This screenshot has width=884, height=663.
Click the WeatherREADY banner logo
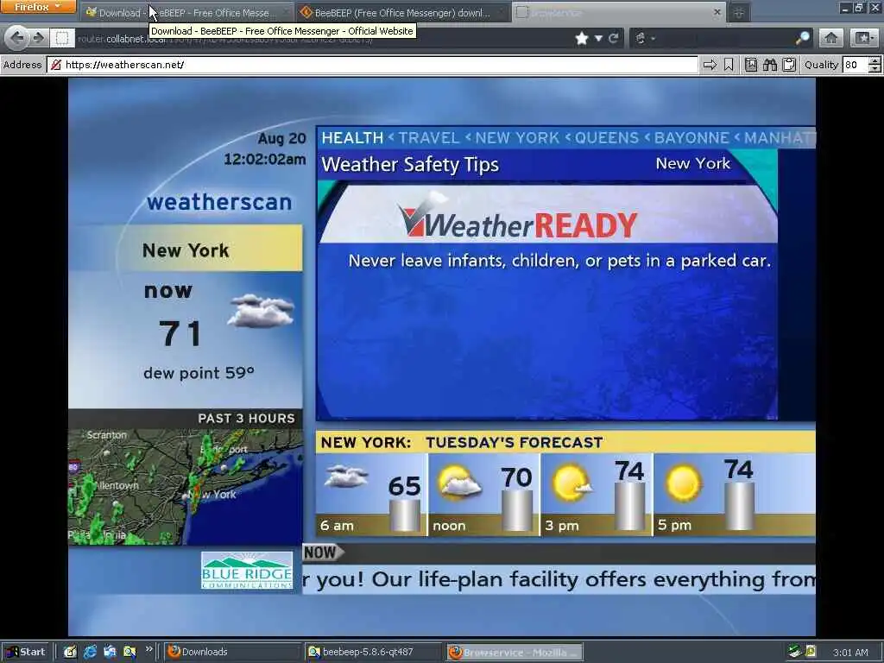click(518, 217)
